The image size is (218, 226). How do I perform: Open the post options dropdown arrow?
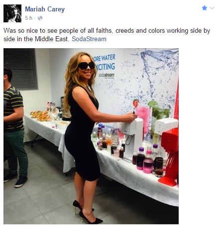(x=212, y=8)
